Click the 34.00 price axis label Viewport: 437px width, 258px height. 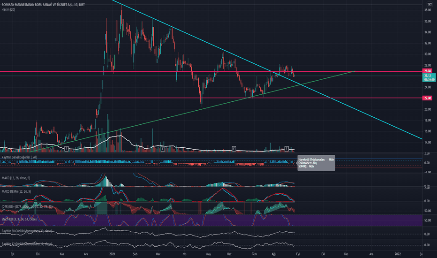(428, 32)
